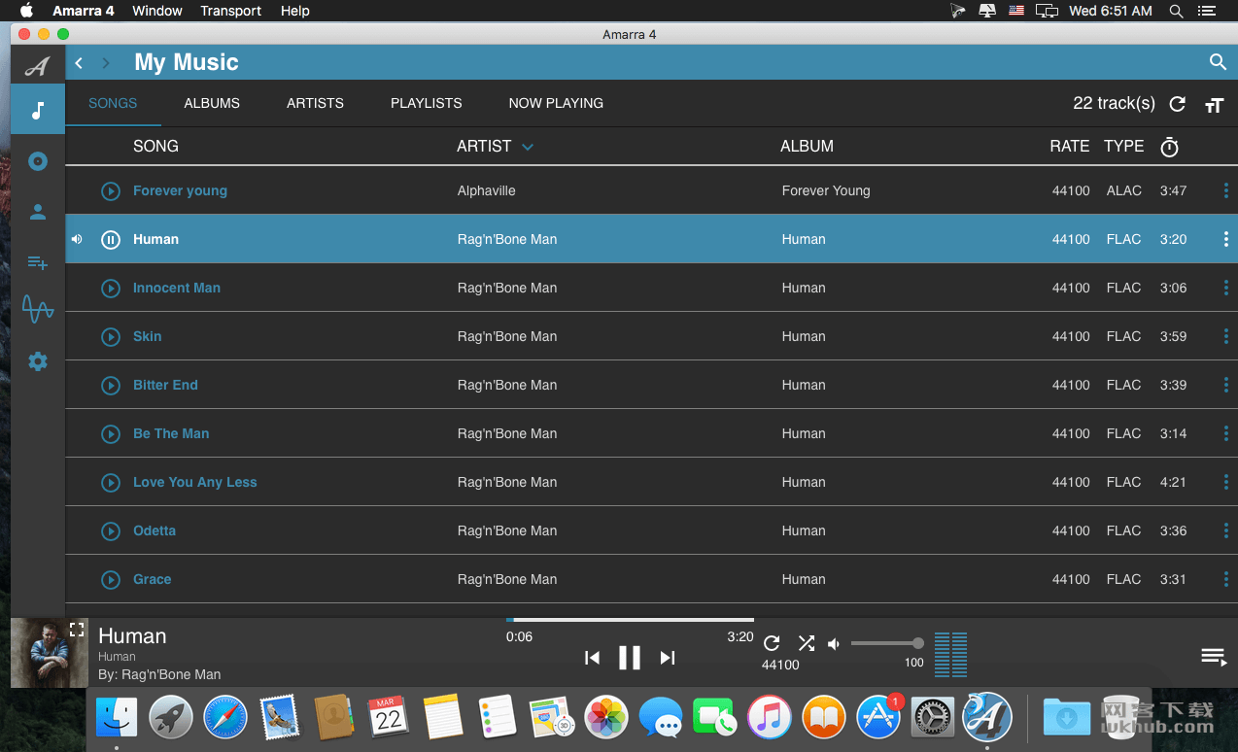This screenshot has height=752, width=1238.
Task: Go back with the left arrow
Action: click(x=79, y=63)
